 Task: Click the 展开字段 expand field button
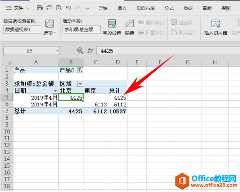tap(151, 23)
